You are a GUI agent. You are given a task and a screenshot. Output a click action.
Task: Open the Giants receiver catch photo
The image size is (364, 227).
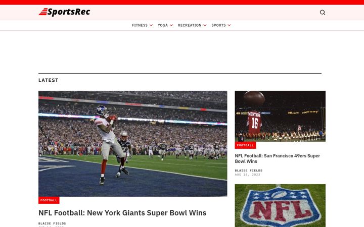(x=133, y=144)
